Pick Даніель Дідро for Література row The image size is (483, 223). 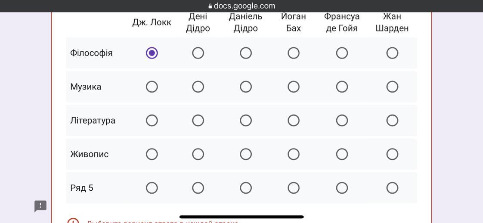246,121
